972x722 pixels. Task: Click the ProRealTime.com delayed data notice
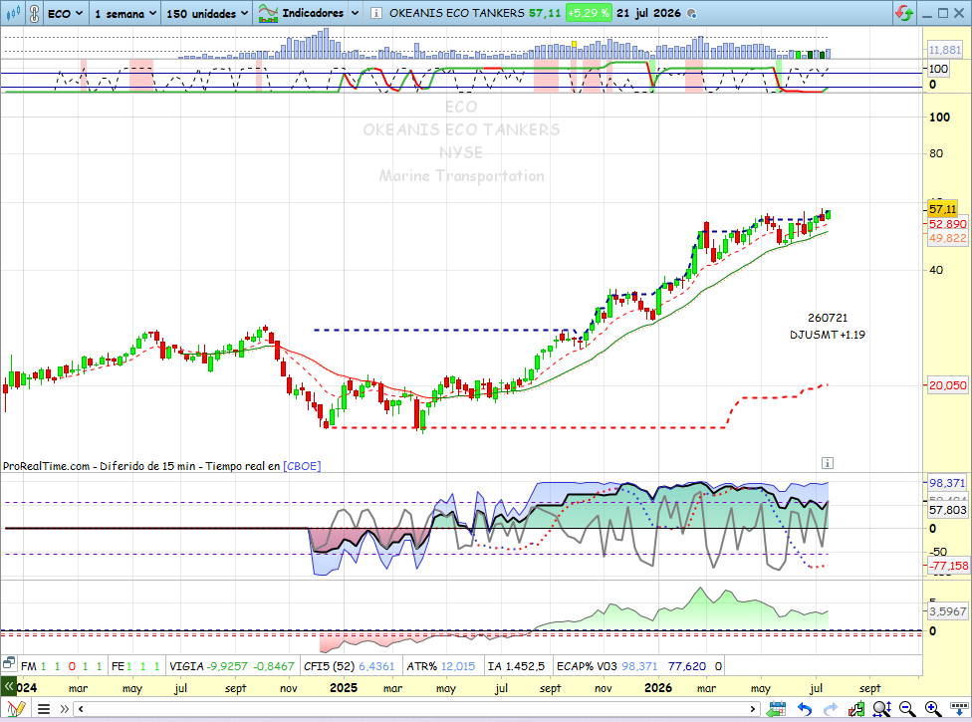click(141, 466)
